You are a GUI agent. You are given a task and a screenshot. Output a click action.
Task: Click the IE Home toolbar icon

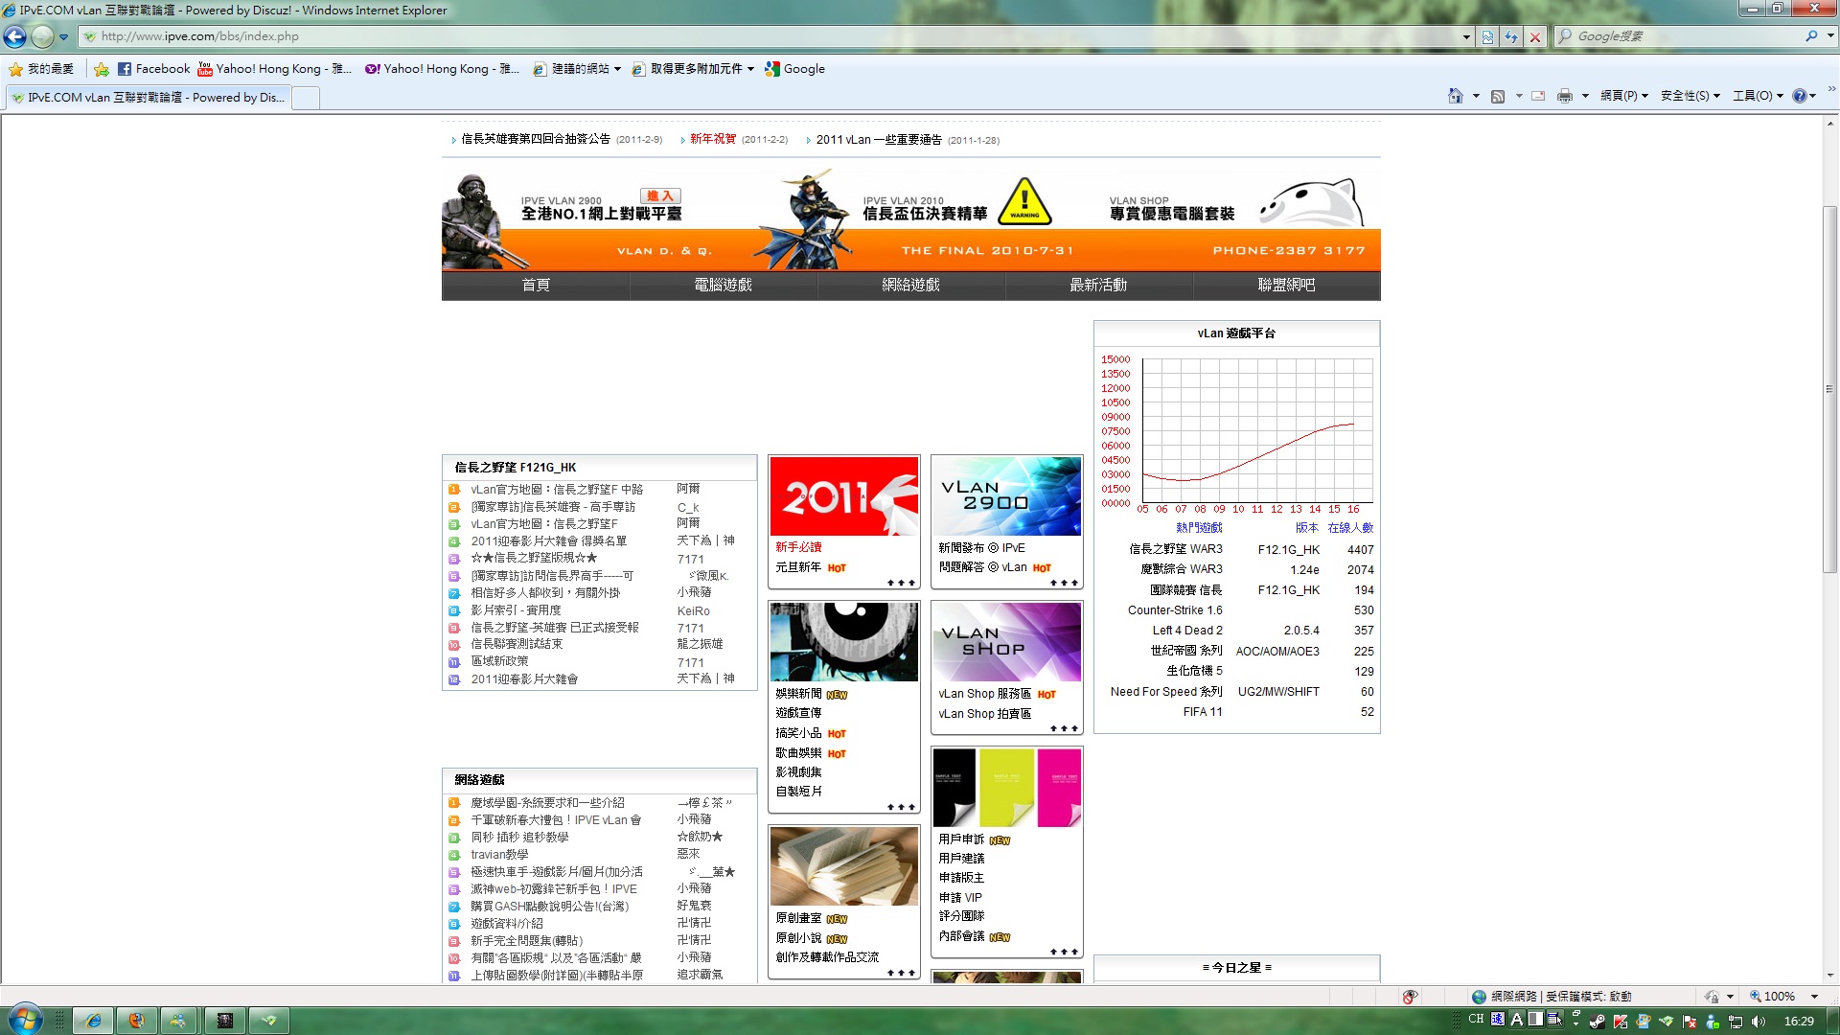coord(1455,96)
